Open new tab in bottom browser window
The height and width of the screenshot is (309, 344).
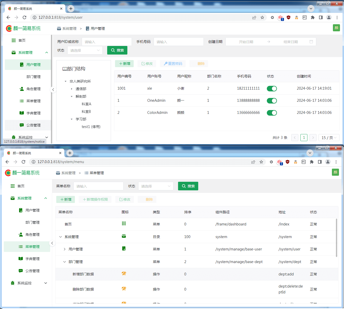point(70,153)
